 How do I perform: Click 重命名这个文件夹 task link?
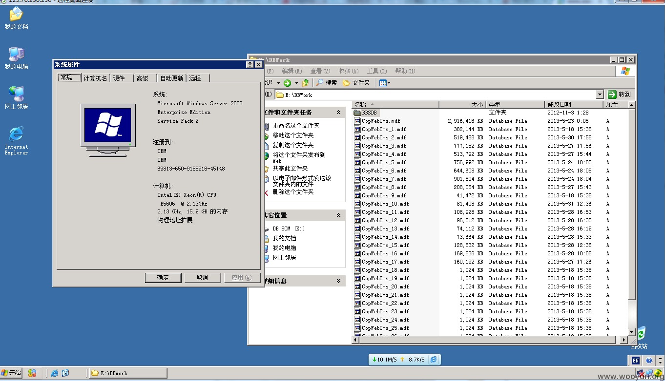[296, 126]
